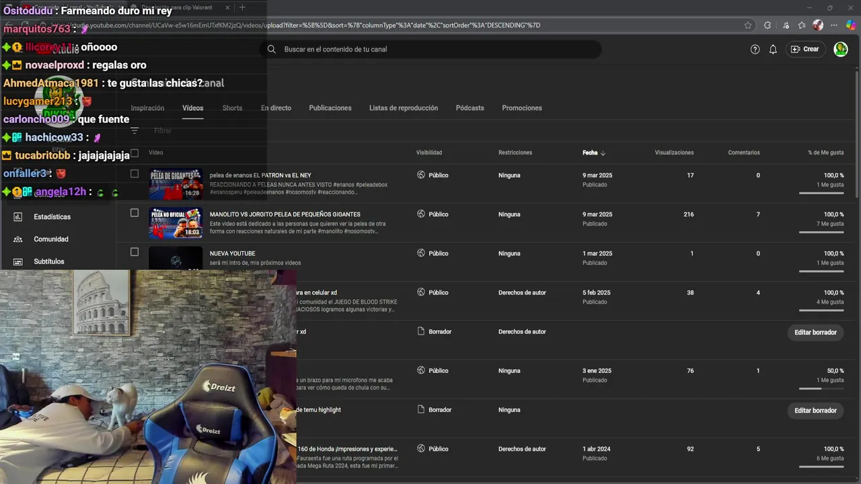
Task: Click visibility globe icon for 5 feb 2025 video
Action: (421, 292)
